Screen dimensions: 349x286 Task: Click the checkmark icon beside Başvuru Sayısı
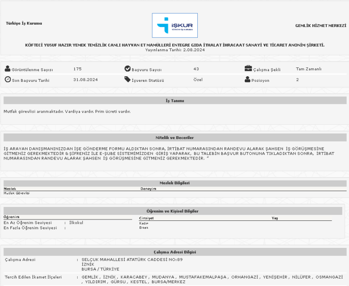(128, 69)
